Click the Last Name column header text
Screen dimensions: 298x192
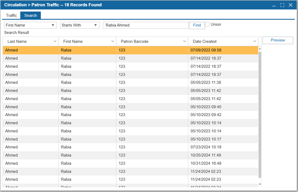point(17,41)
